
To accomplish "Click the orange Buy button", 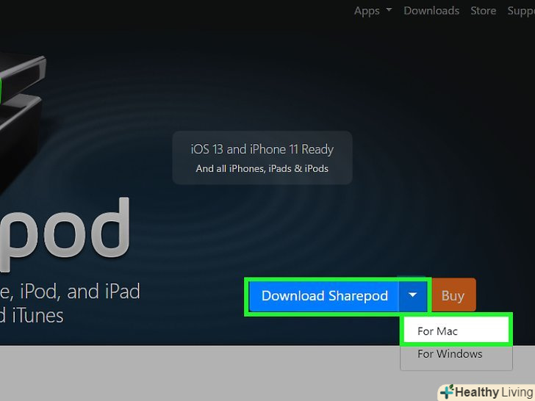I will click(453, 295).
